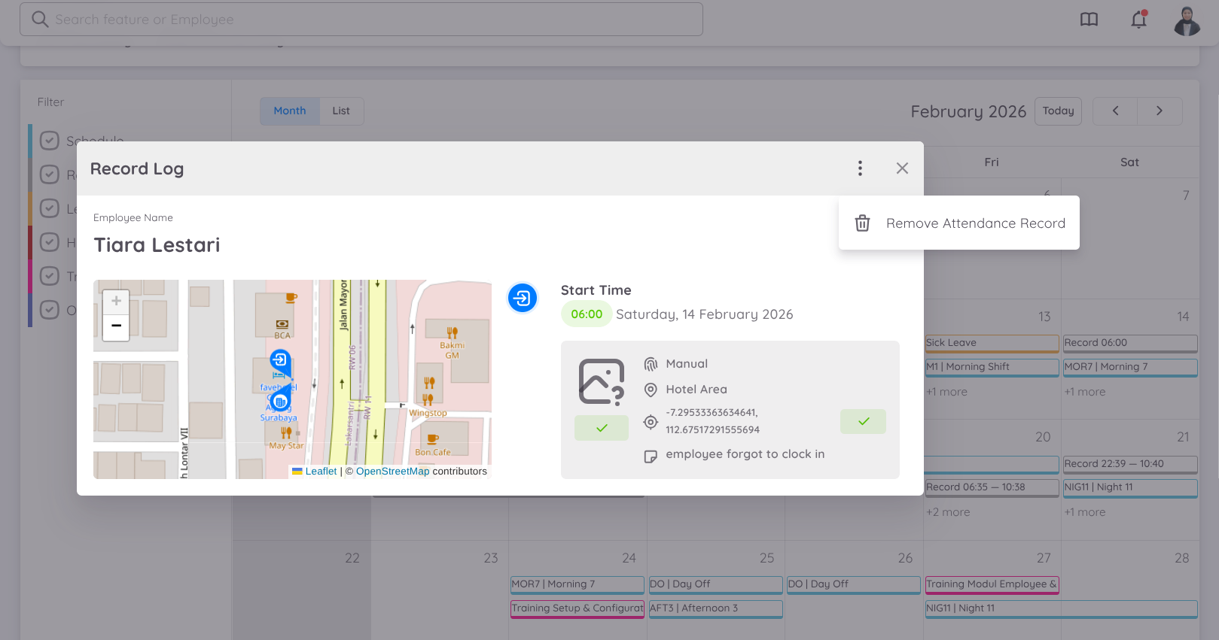Select Remove Attendance Record option

pos(975,223)
